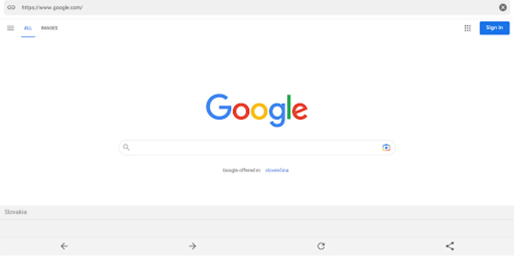Share the current page

click(450, 246)
